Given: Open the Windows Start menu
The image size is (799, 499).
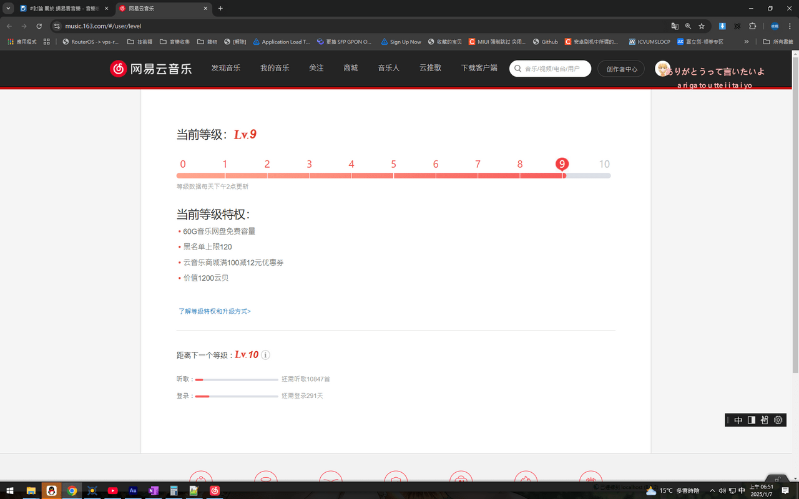Looking at the screenshot, I should tap(10, 491).
